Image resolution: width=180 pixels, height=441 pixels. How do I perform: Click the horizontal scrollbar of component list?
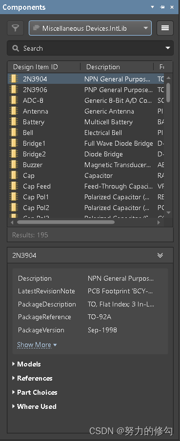point(66,222)
